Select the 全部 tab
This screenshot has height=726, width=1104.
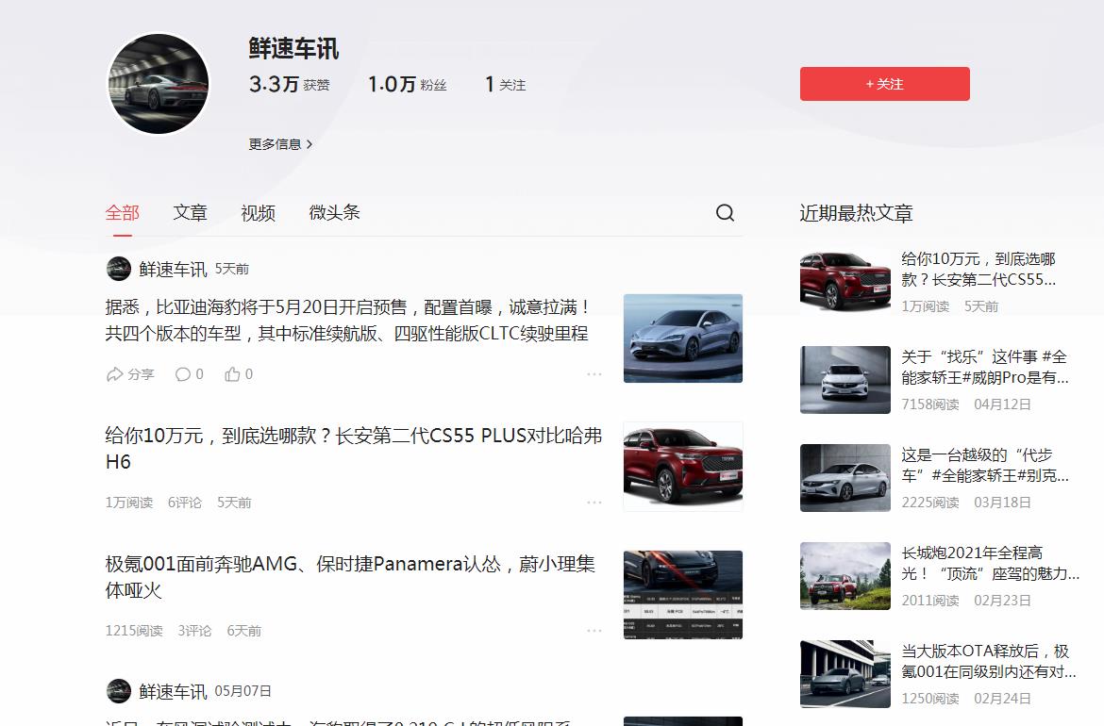click(123, 212)
